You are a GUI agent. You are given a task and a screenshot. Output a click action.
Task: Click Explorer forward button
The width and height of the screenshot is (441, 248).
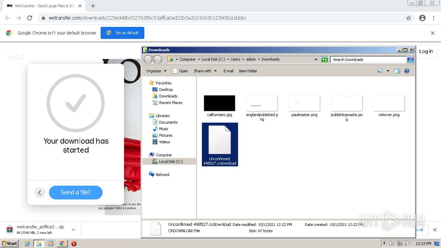[x=157, y=60]
